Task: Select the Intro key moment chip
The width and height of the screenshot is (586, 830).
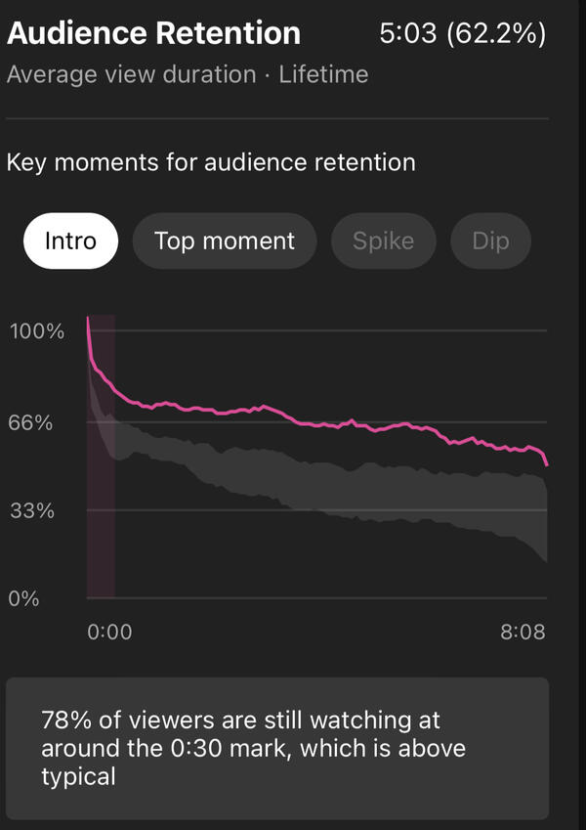Action: point(70,240)
